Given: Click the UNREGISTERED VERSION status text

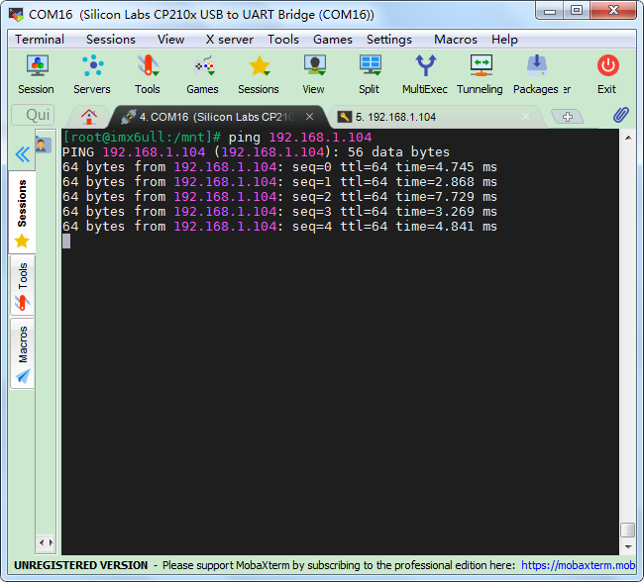Looking at the screenshot, I should (x=80, y=565).
